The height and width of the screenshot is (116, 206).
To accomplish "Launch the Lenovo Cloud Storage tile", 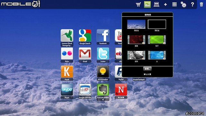I will point(67,35).
